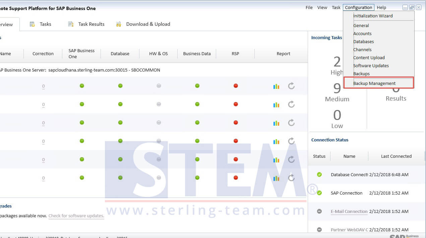Open Databases configuration
Viewport: 426px width, 238px height.
point(364,41)
